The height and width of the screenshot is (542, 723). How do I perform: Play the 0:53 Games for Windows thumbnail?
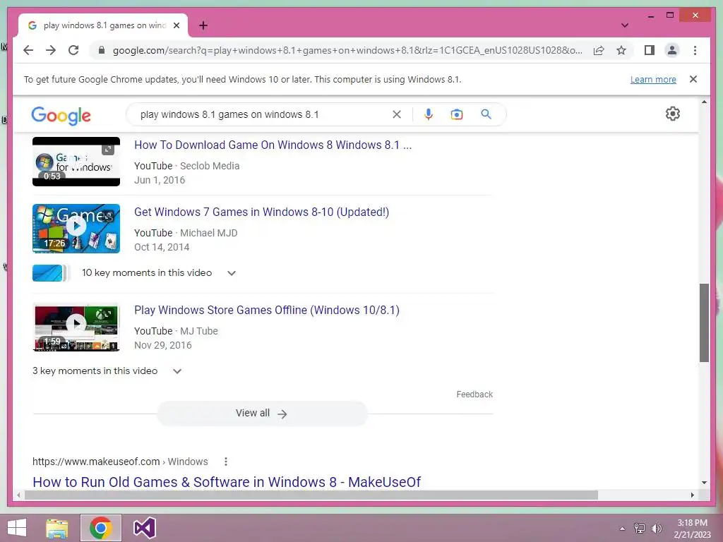click(76, 162)
